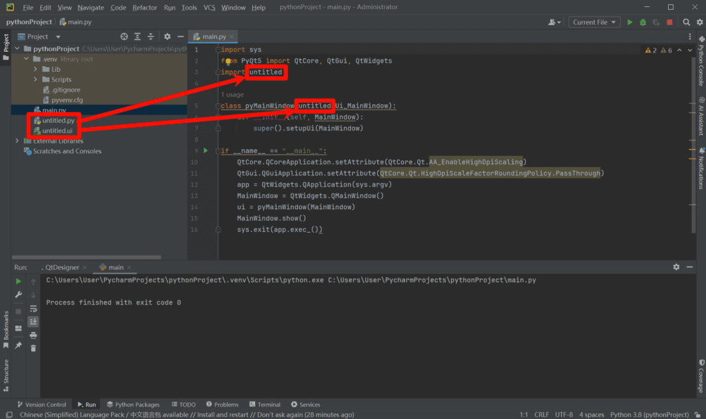Expand External Libraries node

tap(17, 141)
